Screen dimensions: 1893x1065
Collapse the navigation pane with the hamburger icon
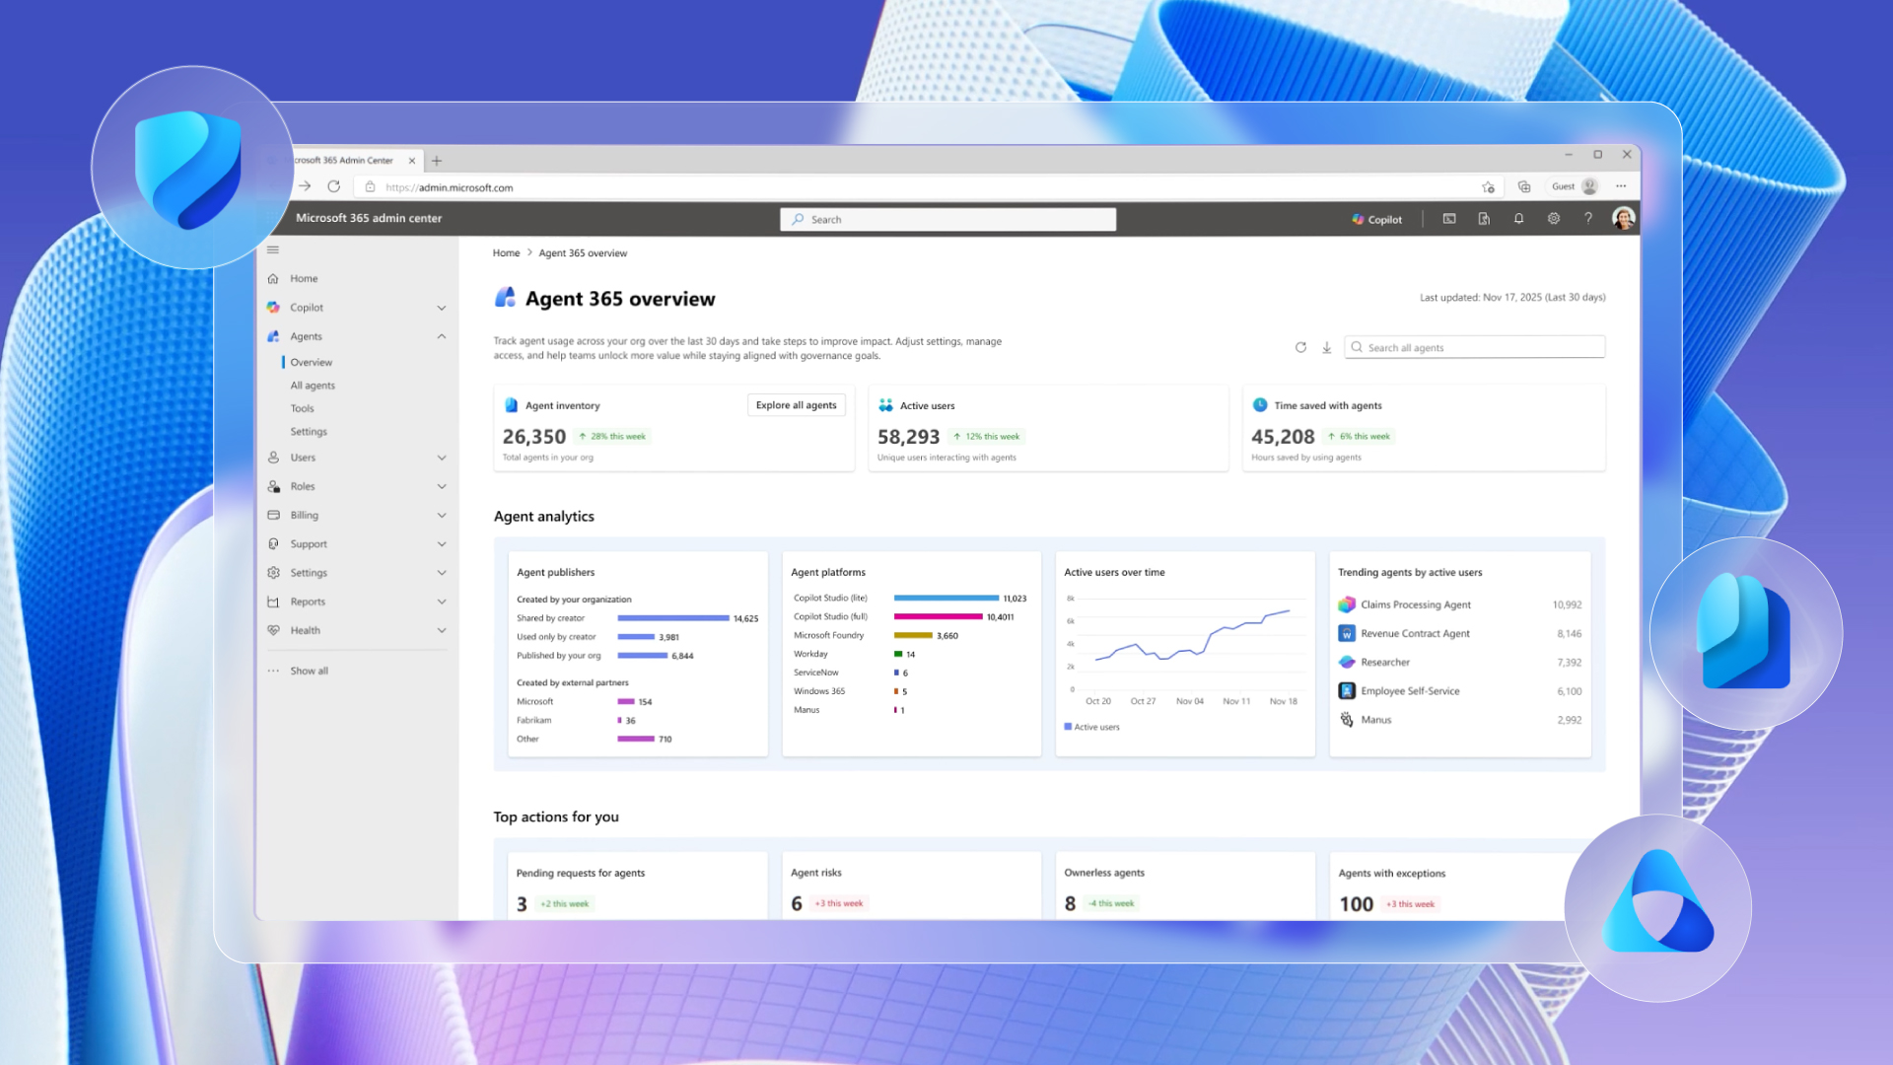[x=273, y=249]
